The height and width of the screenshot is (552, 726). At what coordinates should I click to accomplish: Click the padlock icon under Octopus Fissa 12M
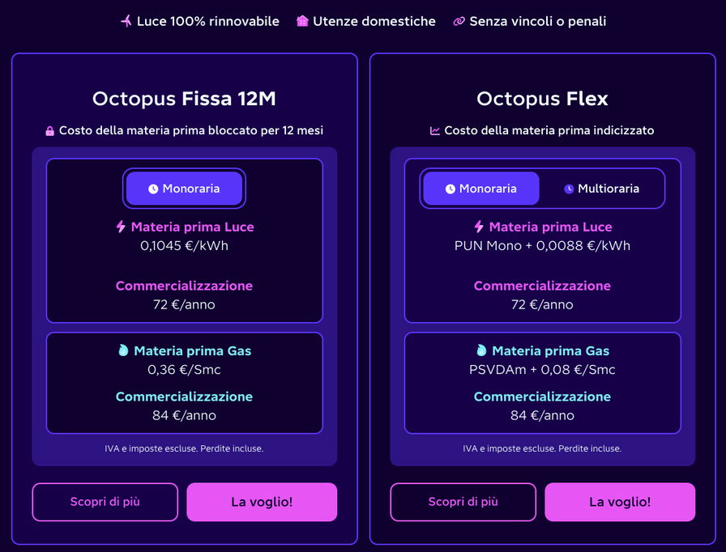[x=50, y=130]
